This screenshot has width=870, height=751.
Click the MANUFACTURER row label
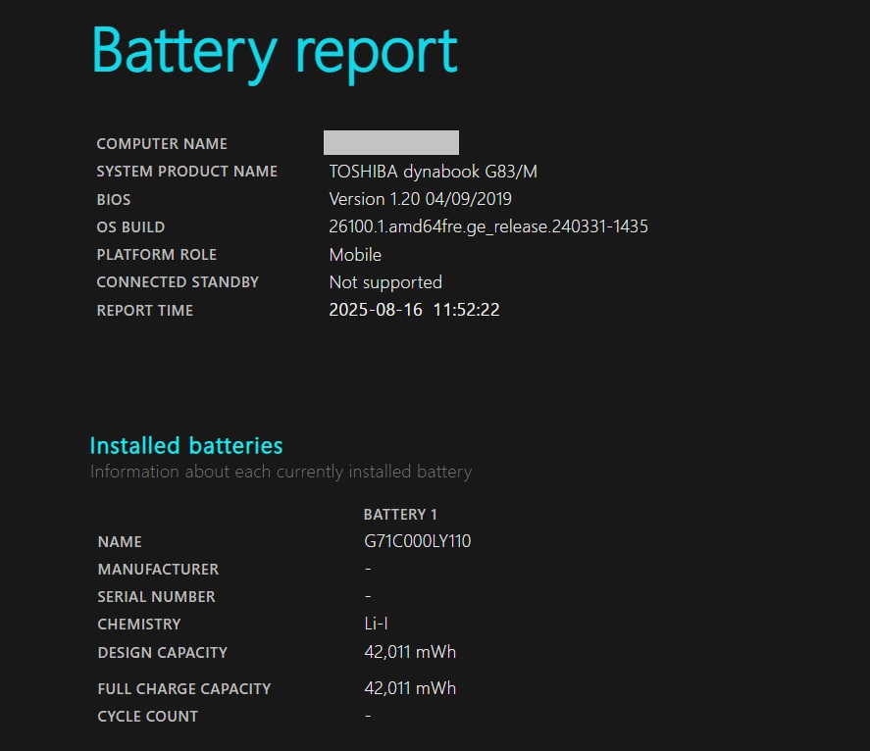click(158, 570)
